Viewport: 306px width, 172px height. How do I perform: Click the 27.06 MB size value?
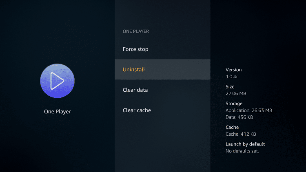(x=236, y=93)
